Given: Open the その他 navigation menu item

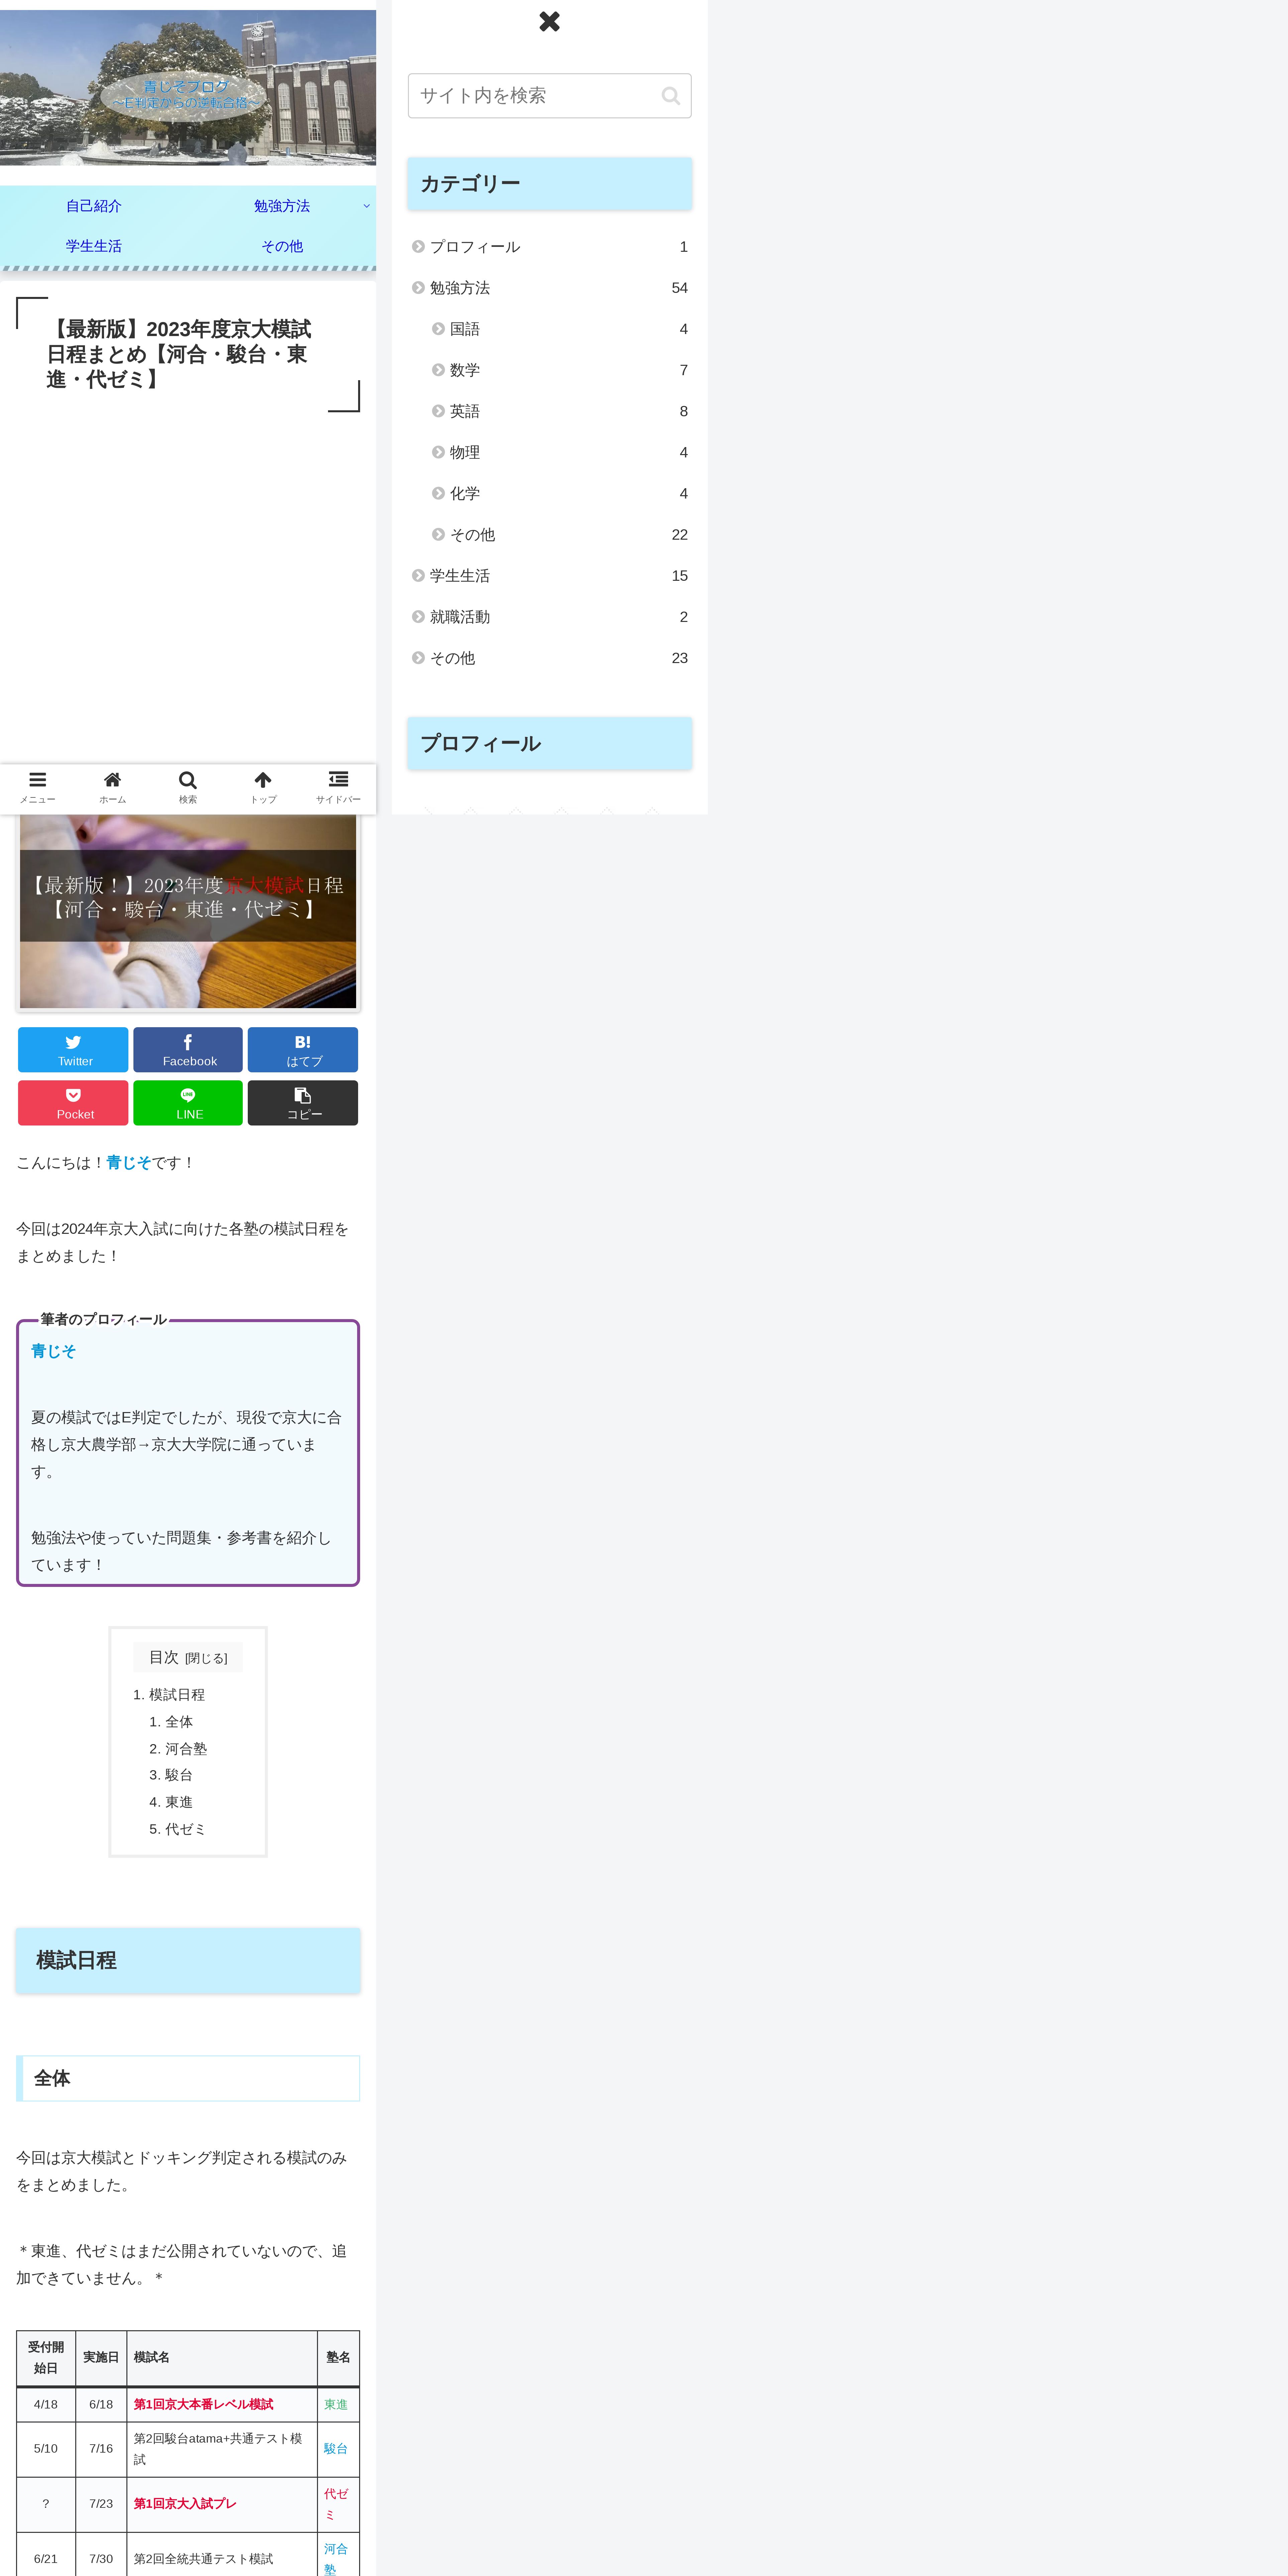Looking at the screenshot, I should coord(282,246).
